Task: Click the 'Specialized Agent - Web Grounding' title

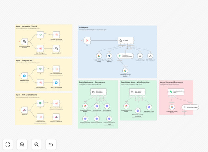Action: point(135,82)
